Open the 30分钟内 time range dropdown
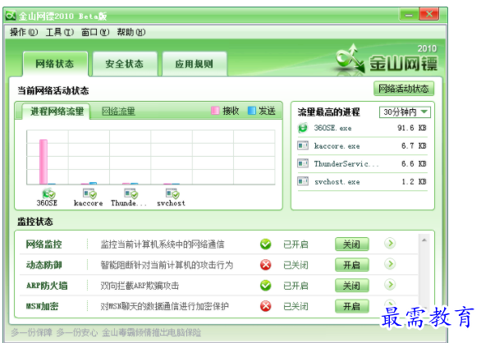This screenshot has height=343, width=481. tap(405, 112)
